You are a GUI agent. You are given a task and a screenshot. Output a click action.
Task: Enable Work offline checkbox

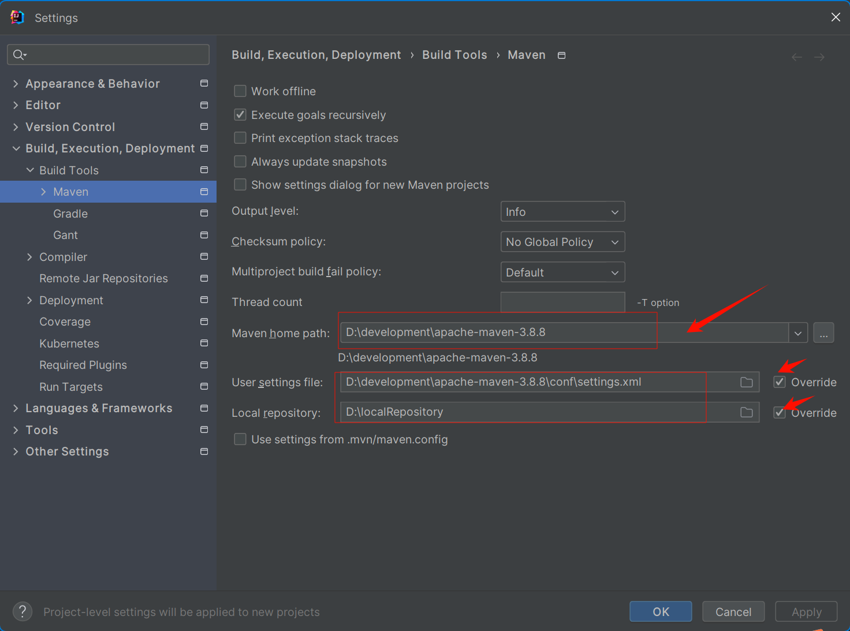pos(240,91)
